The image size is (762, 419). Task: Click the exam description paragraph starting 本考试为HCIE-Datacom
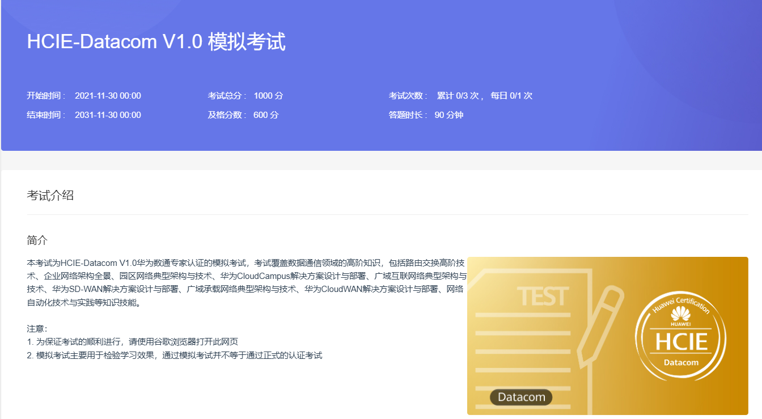pos(247,282)
